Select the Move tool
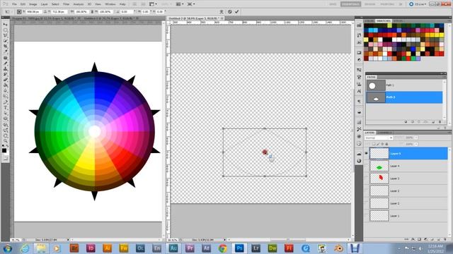Screen dimensions: 453x254 5,25
